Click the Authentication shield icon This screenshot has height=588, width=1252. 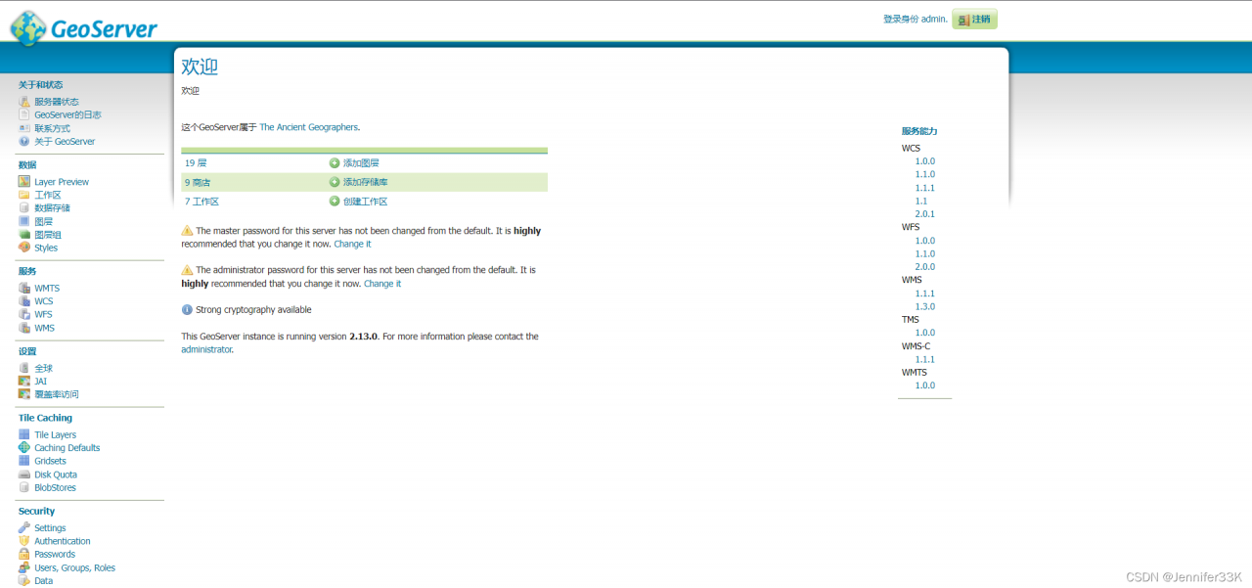coord(24,541)
